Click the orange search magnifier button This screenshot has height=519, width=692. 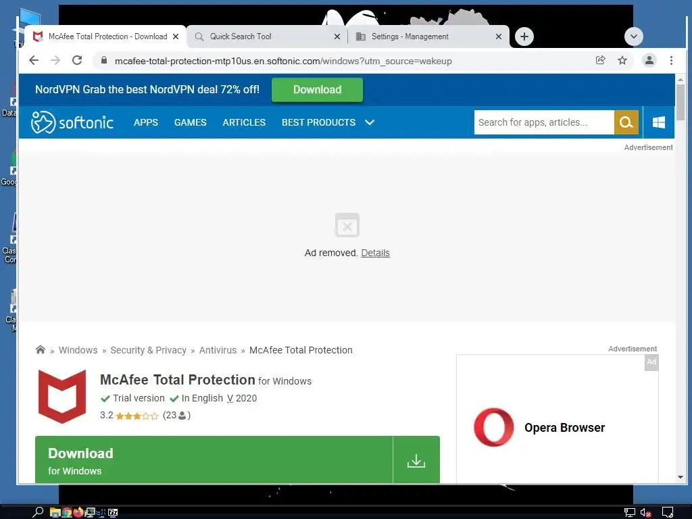(626, 122)
